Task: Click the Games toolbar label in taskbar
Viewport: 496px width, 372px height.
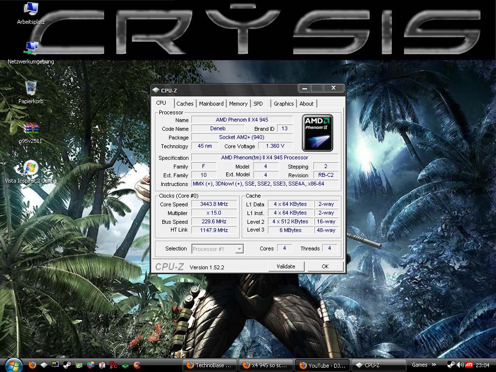Action: pyautogui.click(x=419, y=365)
